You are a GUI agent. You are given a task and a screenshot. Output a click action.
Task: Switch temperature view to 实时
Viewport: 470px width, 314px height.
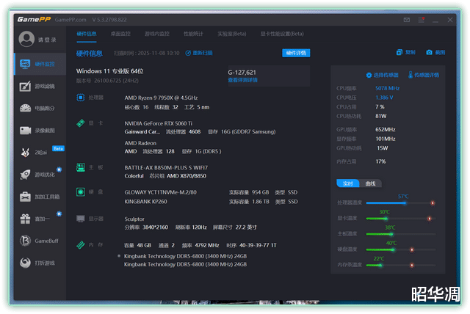click(347, 183)
